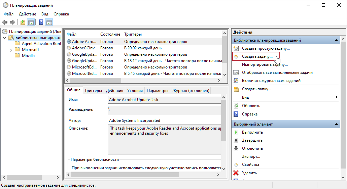
Task: Open the Действие menu
Action: pos(27,14)
